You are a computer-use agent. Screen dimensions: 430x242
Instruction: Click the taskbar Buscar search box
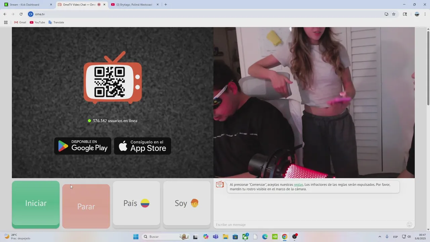pyautogui.click(x=166, y=237)
